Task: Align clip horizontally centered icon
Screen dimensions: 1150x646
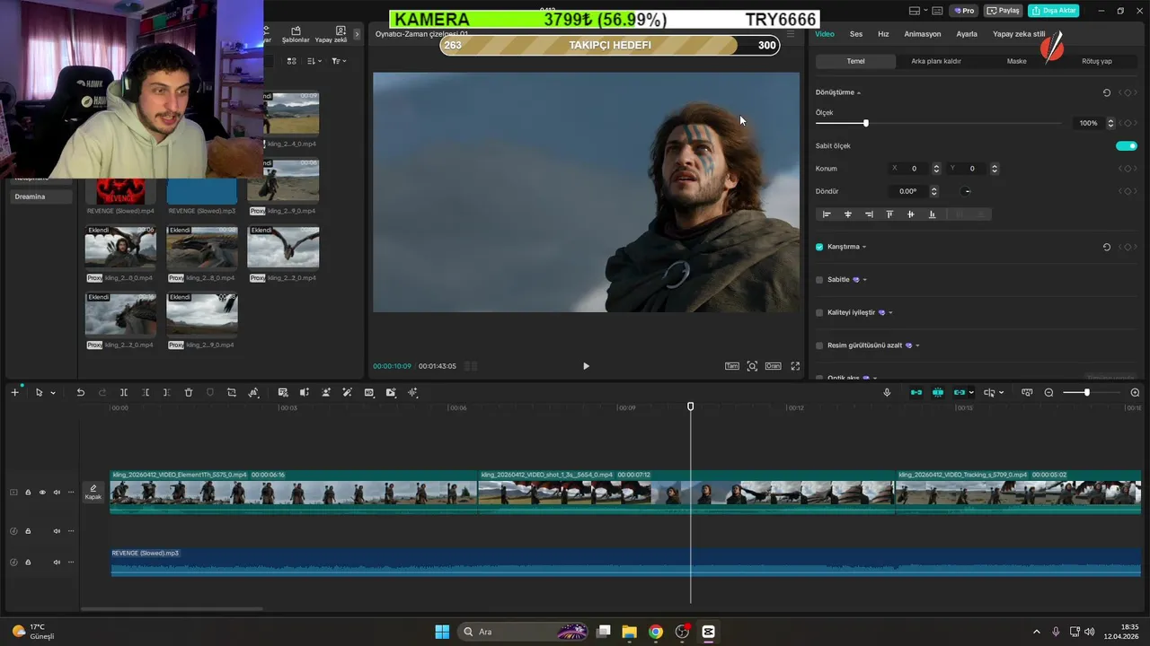Action: coord(848,214)
